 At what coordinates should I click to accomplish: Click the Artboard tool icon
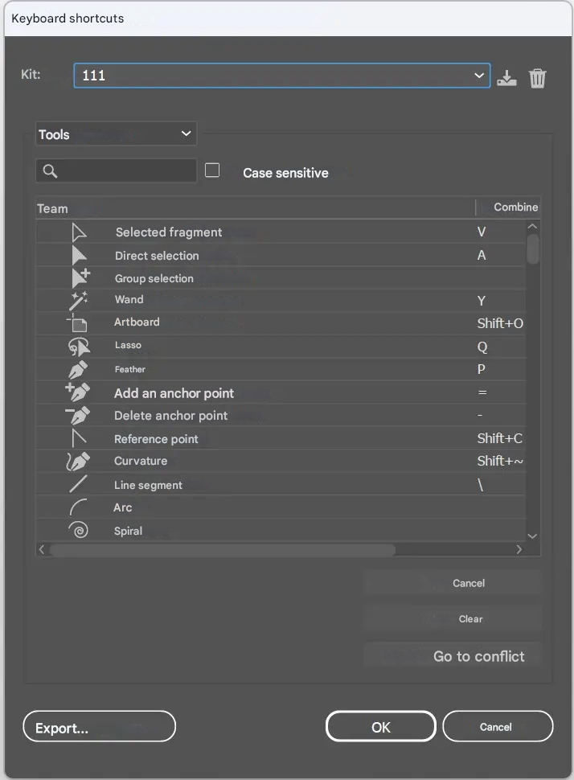point(78,322)
